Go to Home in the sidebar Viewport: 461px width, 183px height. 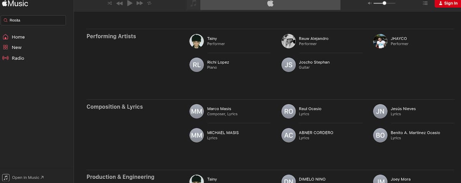pos(18,37)
